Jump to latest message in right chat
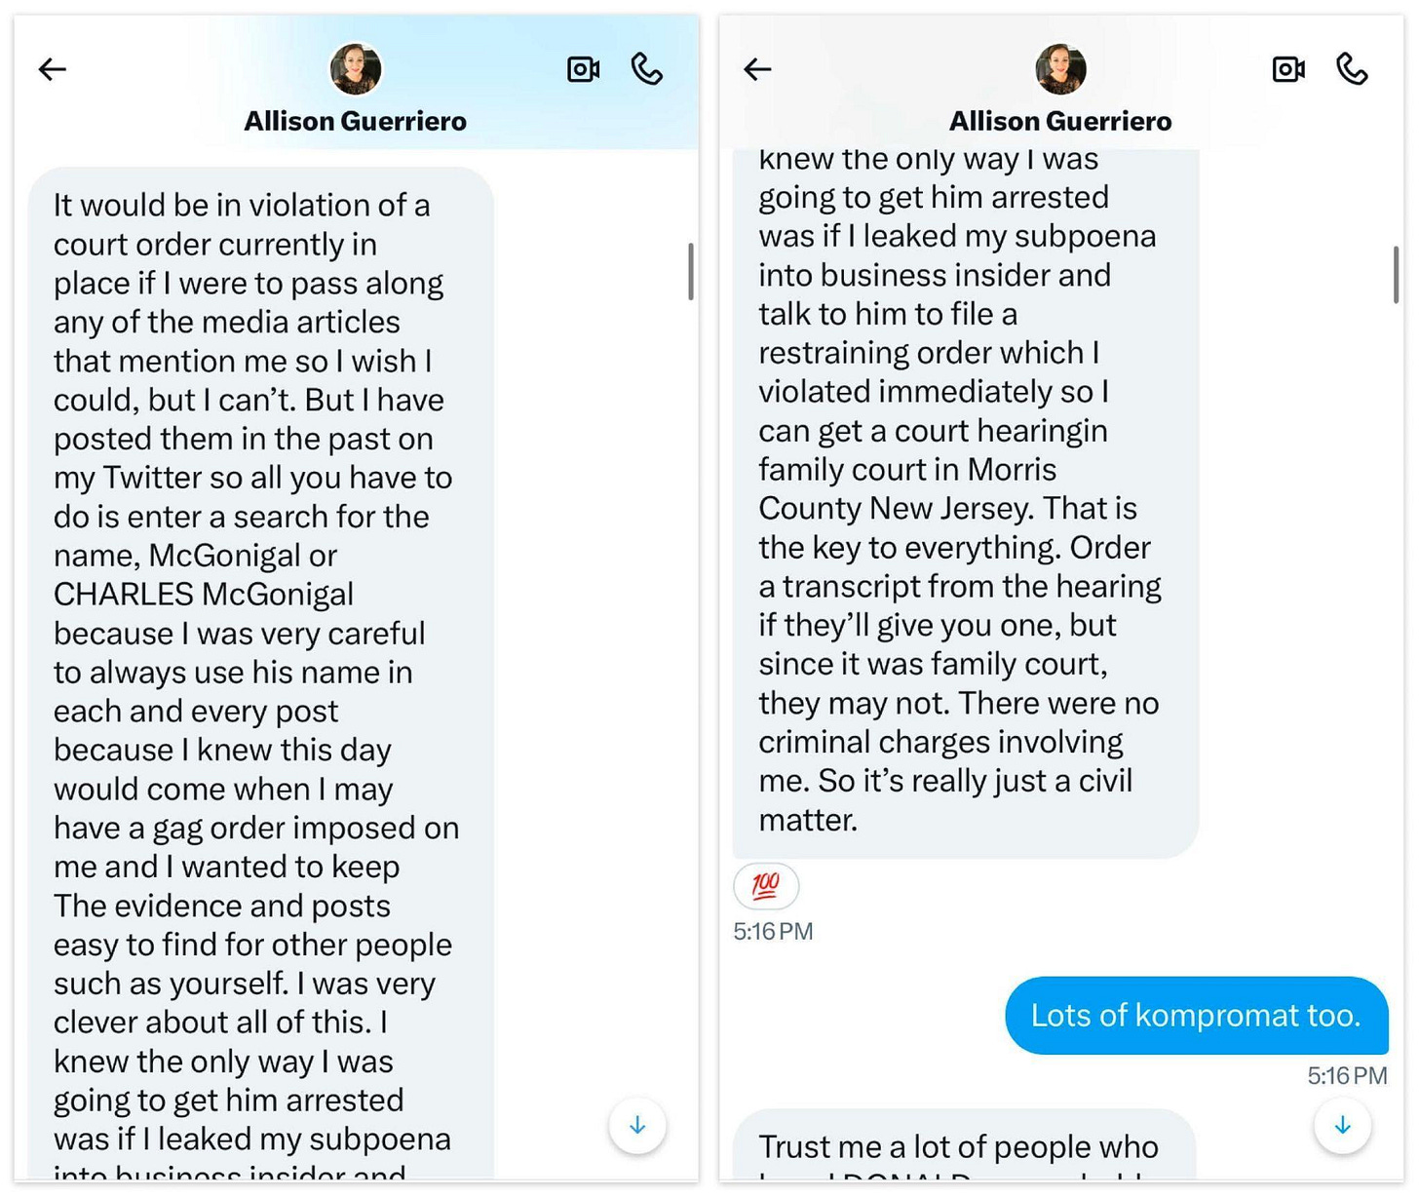The image size is (1419, 1198). click(x=1343, y=1126)
